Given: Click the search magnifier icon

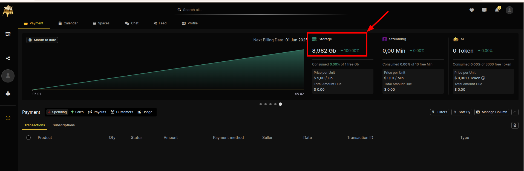Looking at the screenshot, I should (179, 10).
